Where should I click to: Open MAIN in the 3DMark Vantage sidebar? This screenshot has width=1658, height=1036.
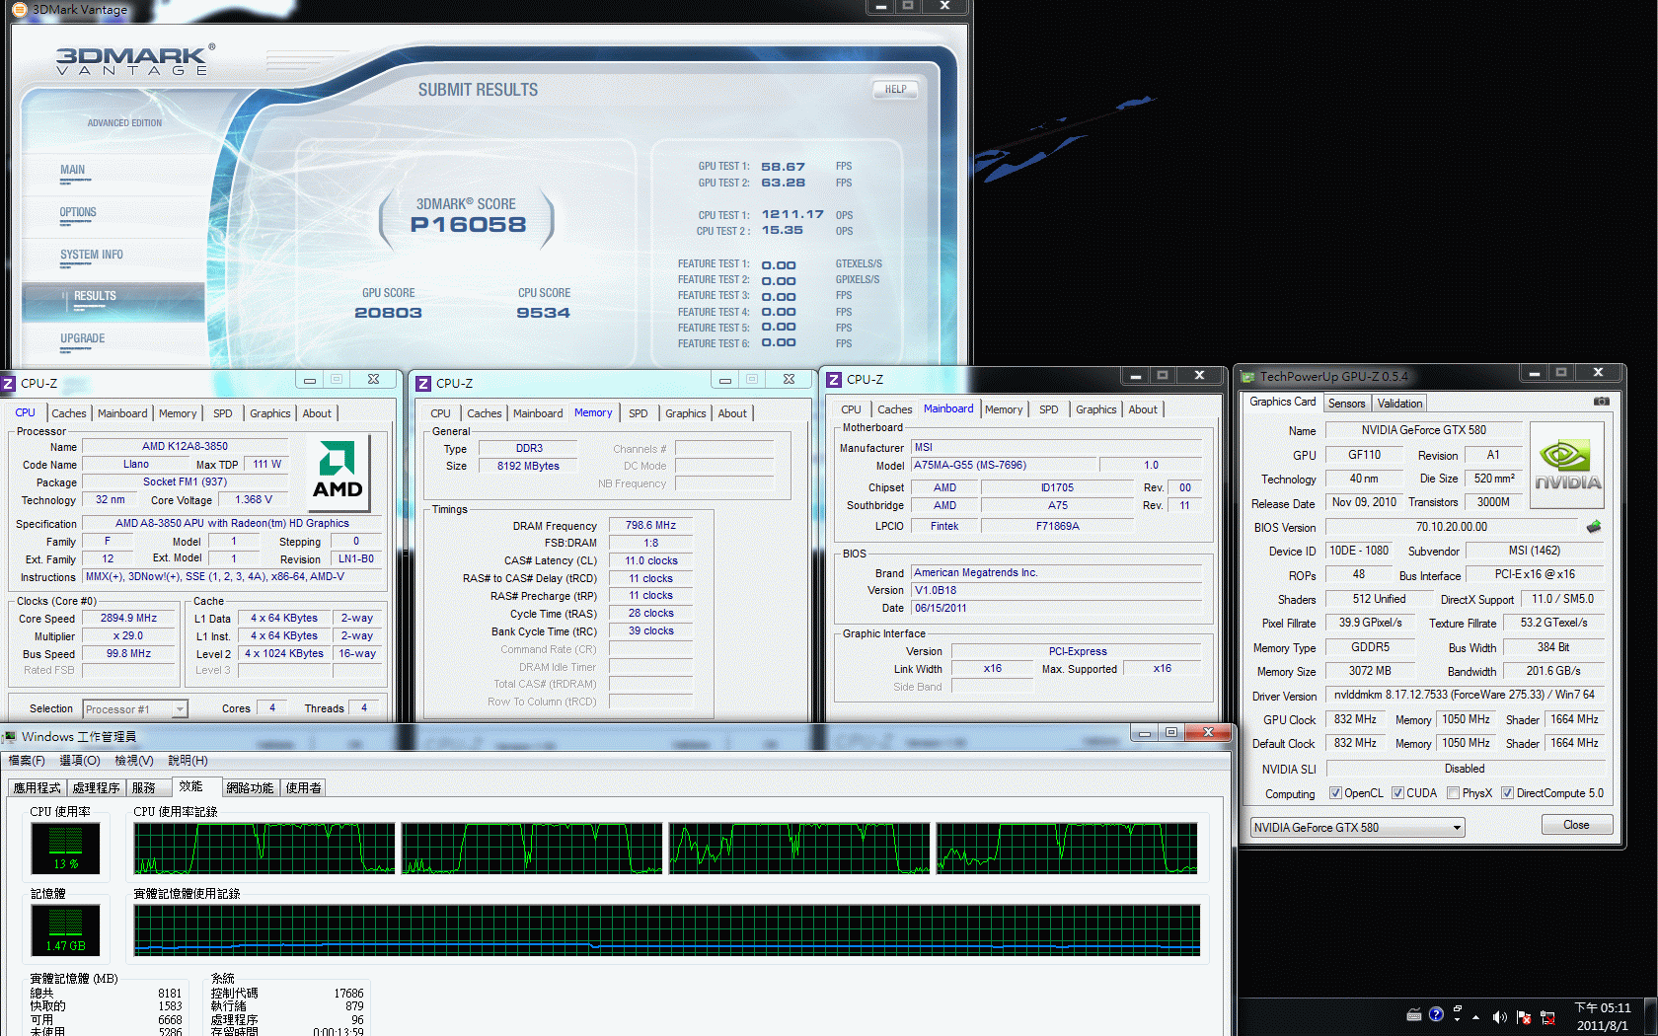[x=72, y=170]
